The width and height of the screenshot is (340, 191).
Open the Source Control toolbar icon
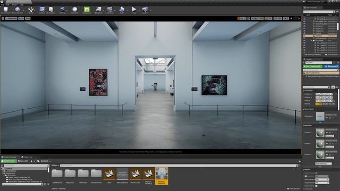[18, 10]
